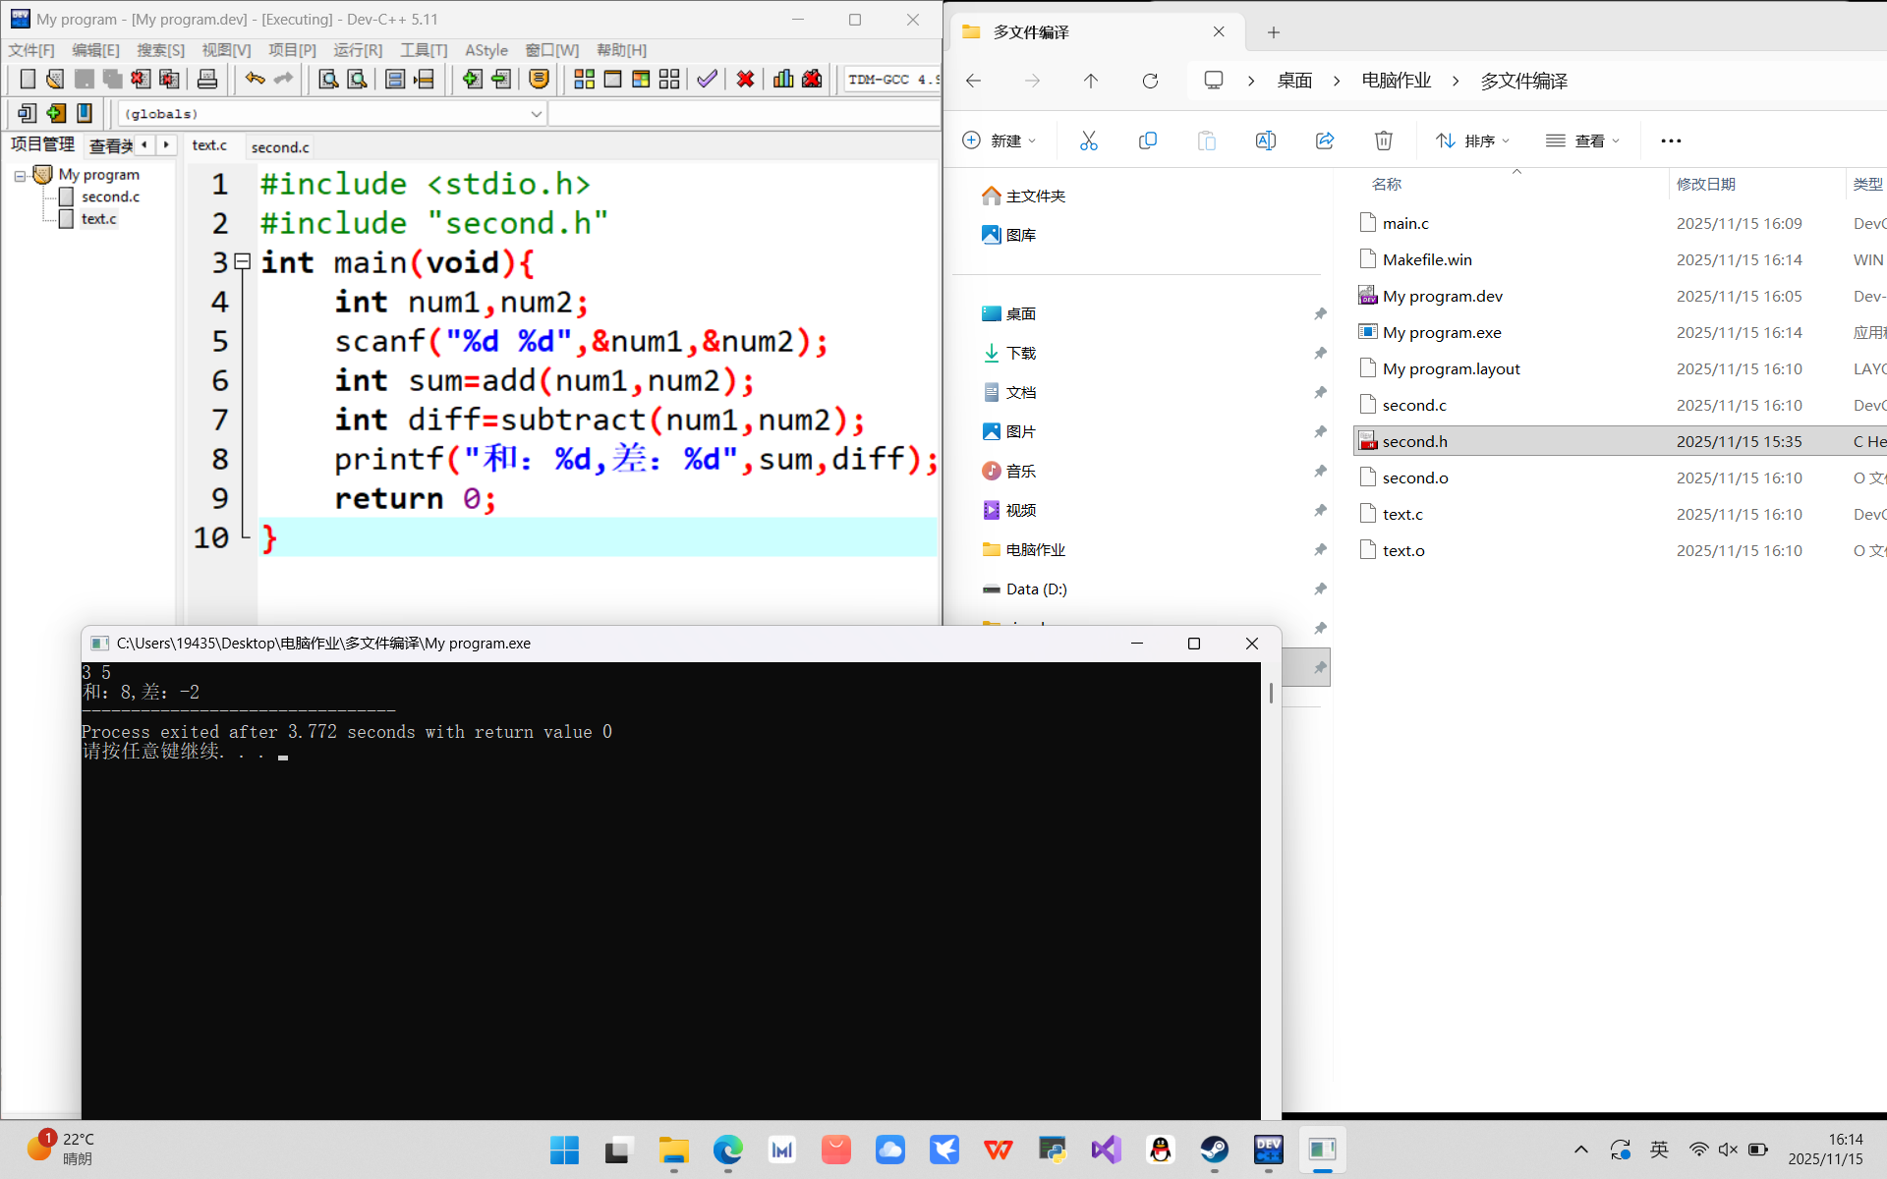This screenshot has width=1887, height=1179.
Task: Expand the 排序 sort dropdown
Action: pos(1472,140)
